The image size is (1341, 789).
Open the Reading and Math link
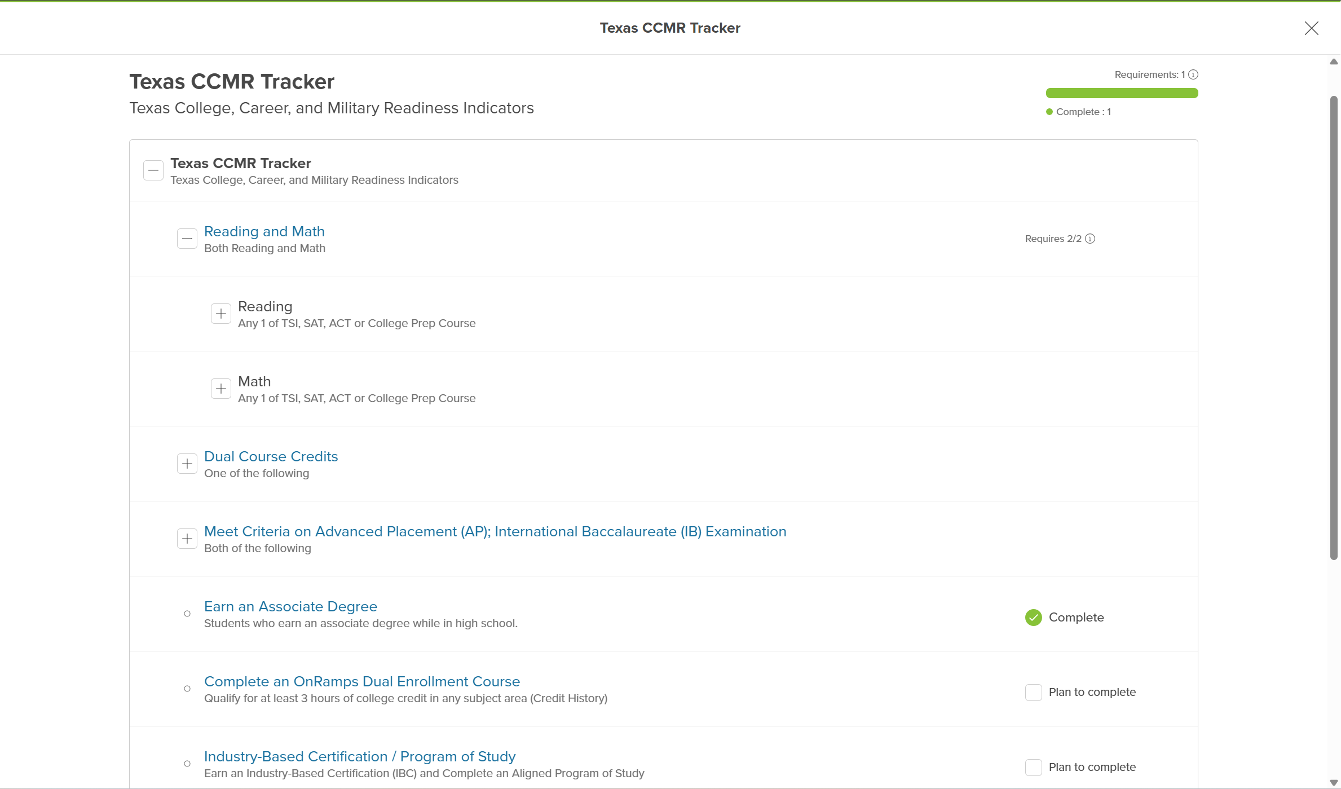(x=264, y=231)
